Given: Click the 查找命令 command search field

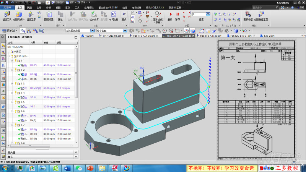Looking at the screenshot, I should [263, 7].
